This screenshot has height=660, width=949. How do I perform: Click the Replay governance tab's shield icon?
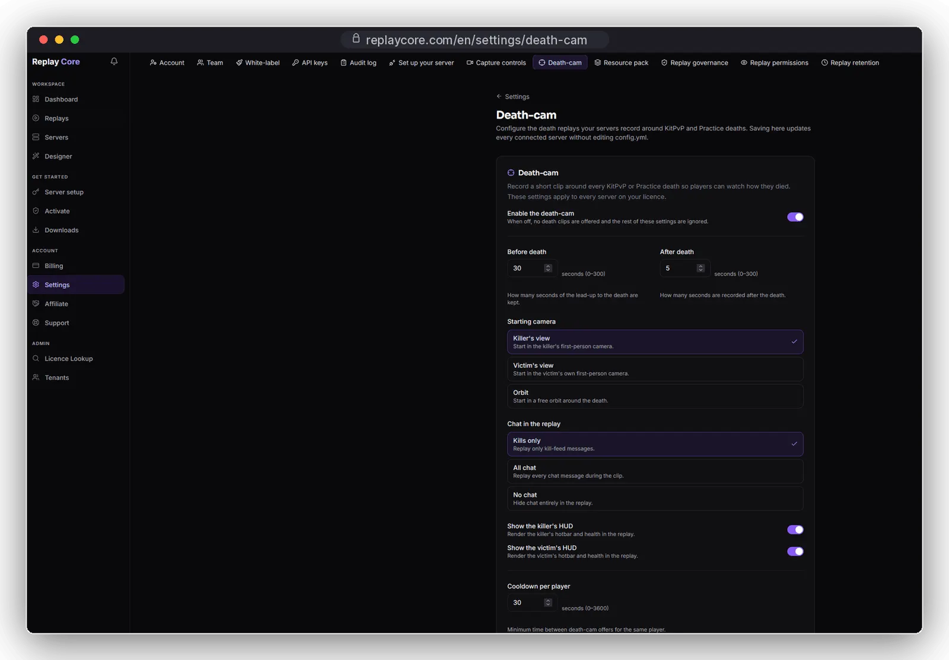point(664,62)
